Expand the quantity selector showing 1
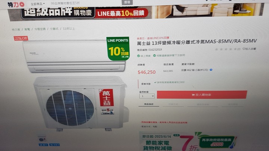 147,96
